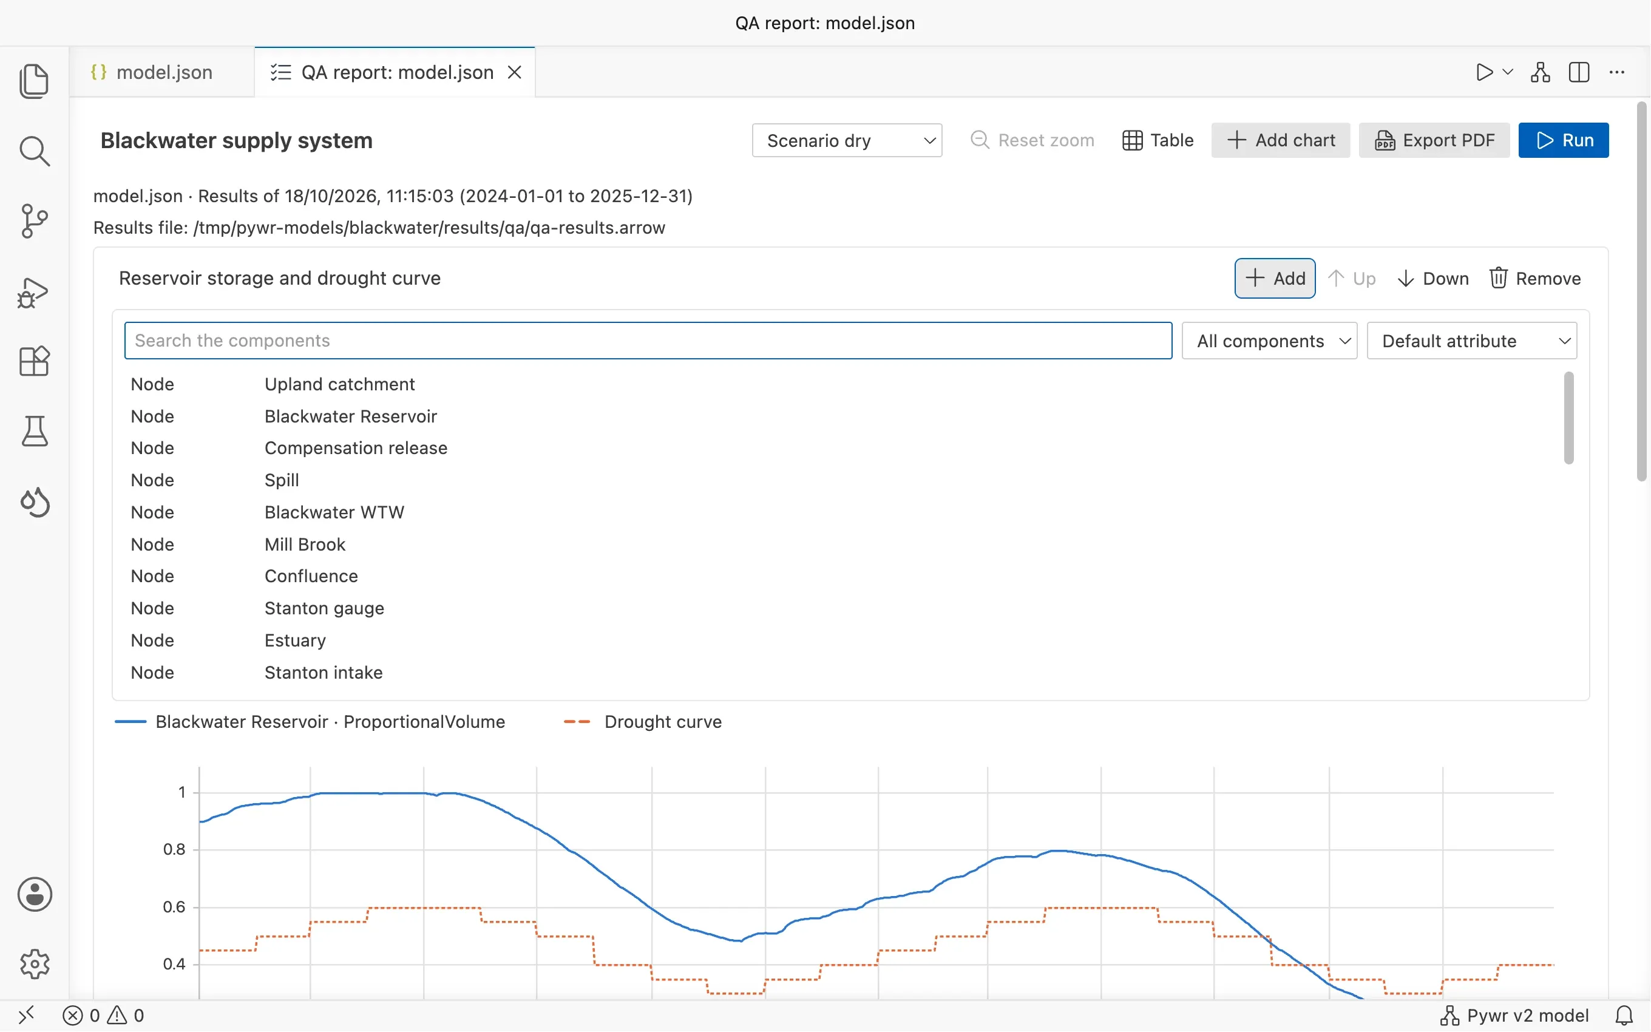Expand the run options chevron

[x=1508, y=72]
